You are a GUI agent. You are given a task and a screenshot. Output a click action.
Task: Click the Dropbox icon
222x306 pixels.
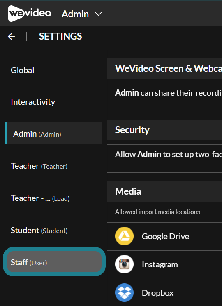tap(124, 292)
